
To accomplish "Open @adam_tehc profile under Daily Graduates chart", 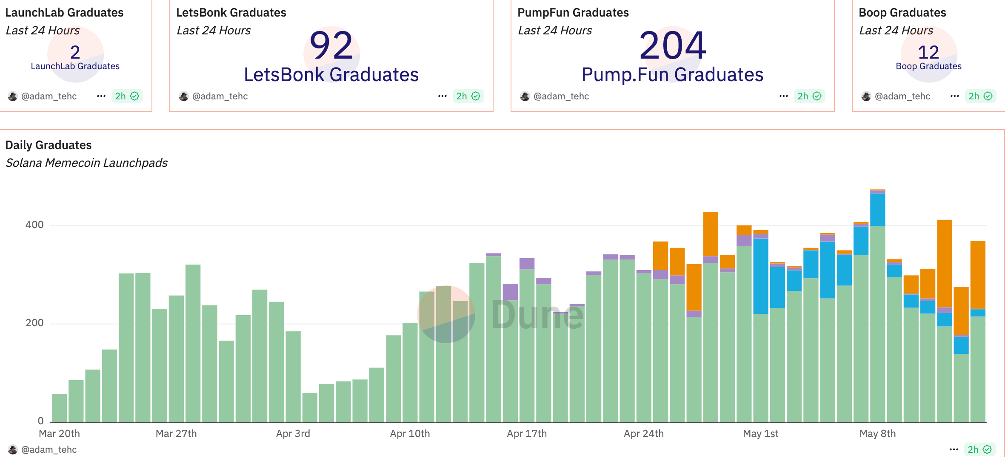I will 49,449.
